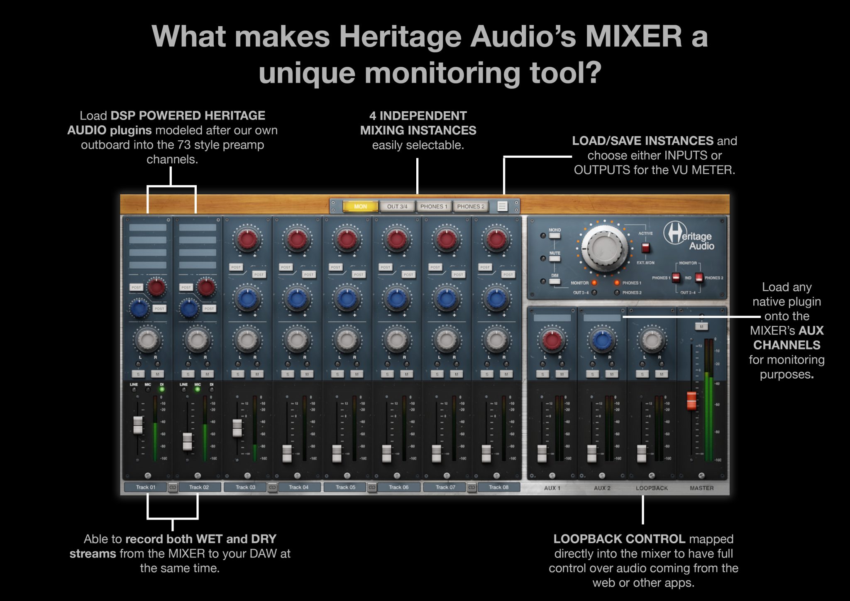Switch to the OUT 3/4 instance tab

(397, 206)
